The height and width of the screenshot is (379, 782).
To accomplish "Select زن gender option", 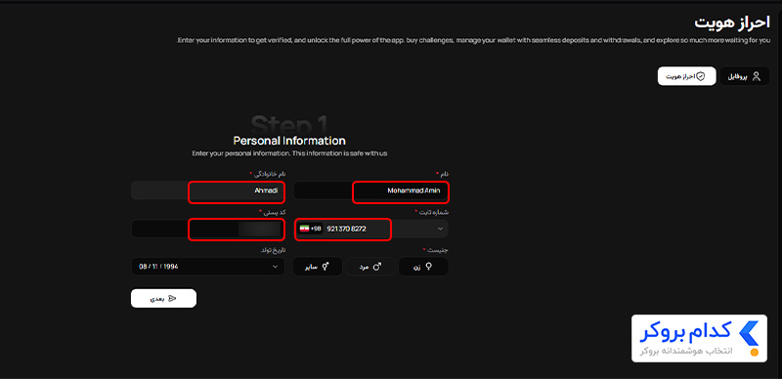I will 423,267.
